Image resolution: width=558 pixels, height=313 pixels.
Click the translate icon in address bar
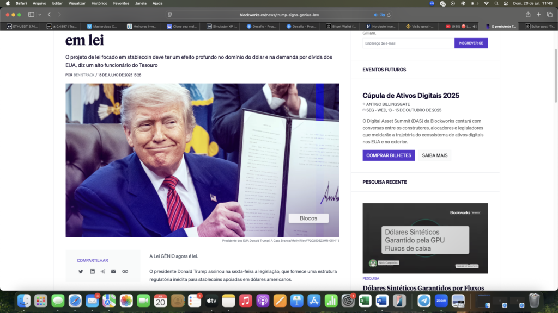coord(382,15)
